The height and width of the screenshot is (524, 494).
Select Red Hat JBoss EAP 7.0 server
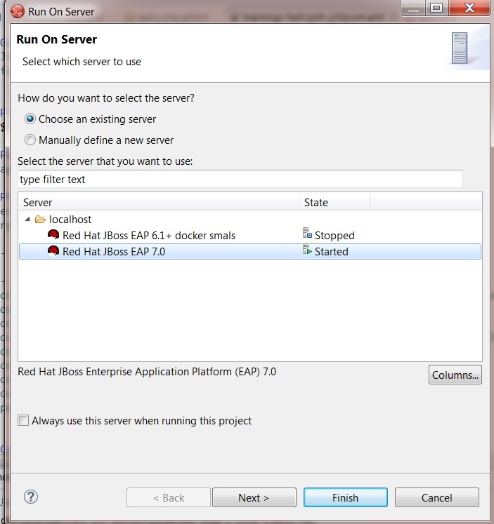pos(250,251)
